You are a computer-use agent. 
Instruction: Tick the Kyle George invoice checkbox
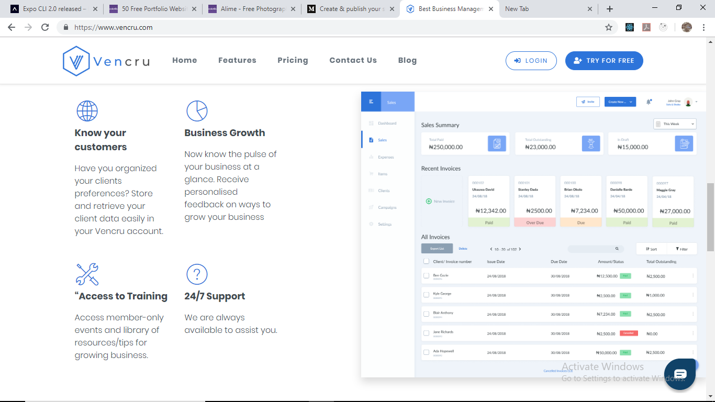426,295
